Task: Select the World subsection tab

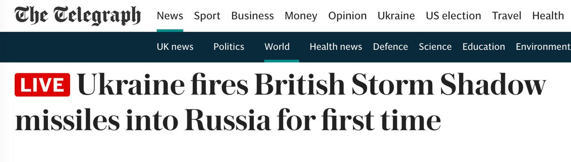Action: click(277, 46)
